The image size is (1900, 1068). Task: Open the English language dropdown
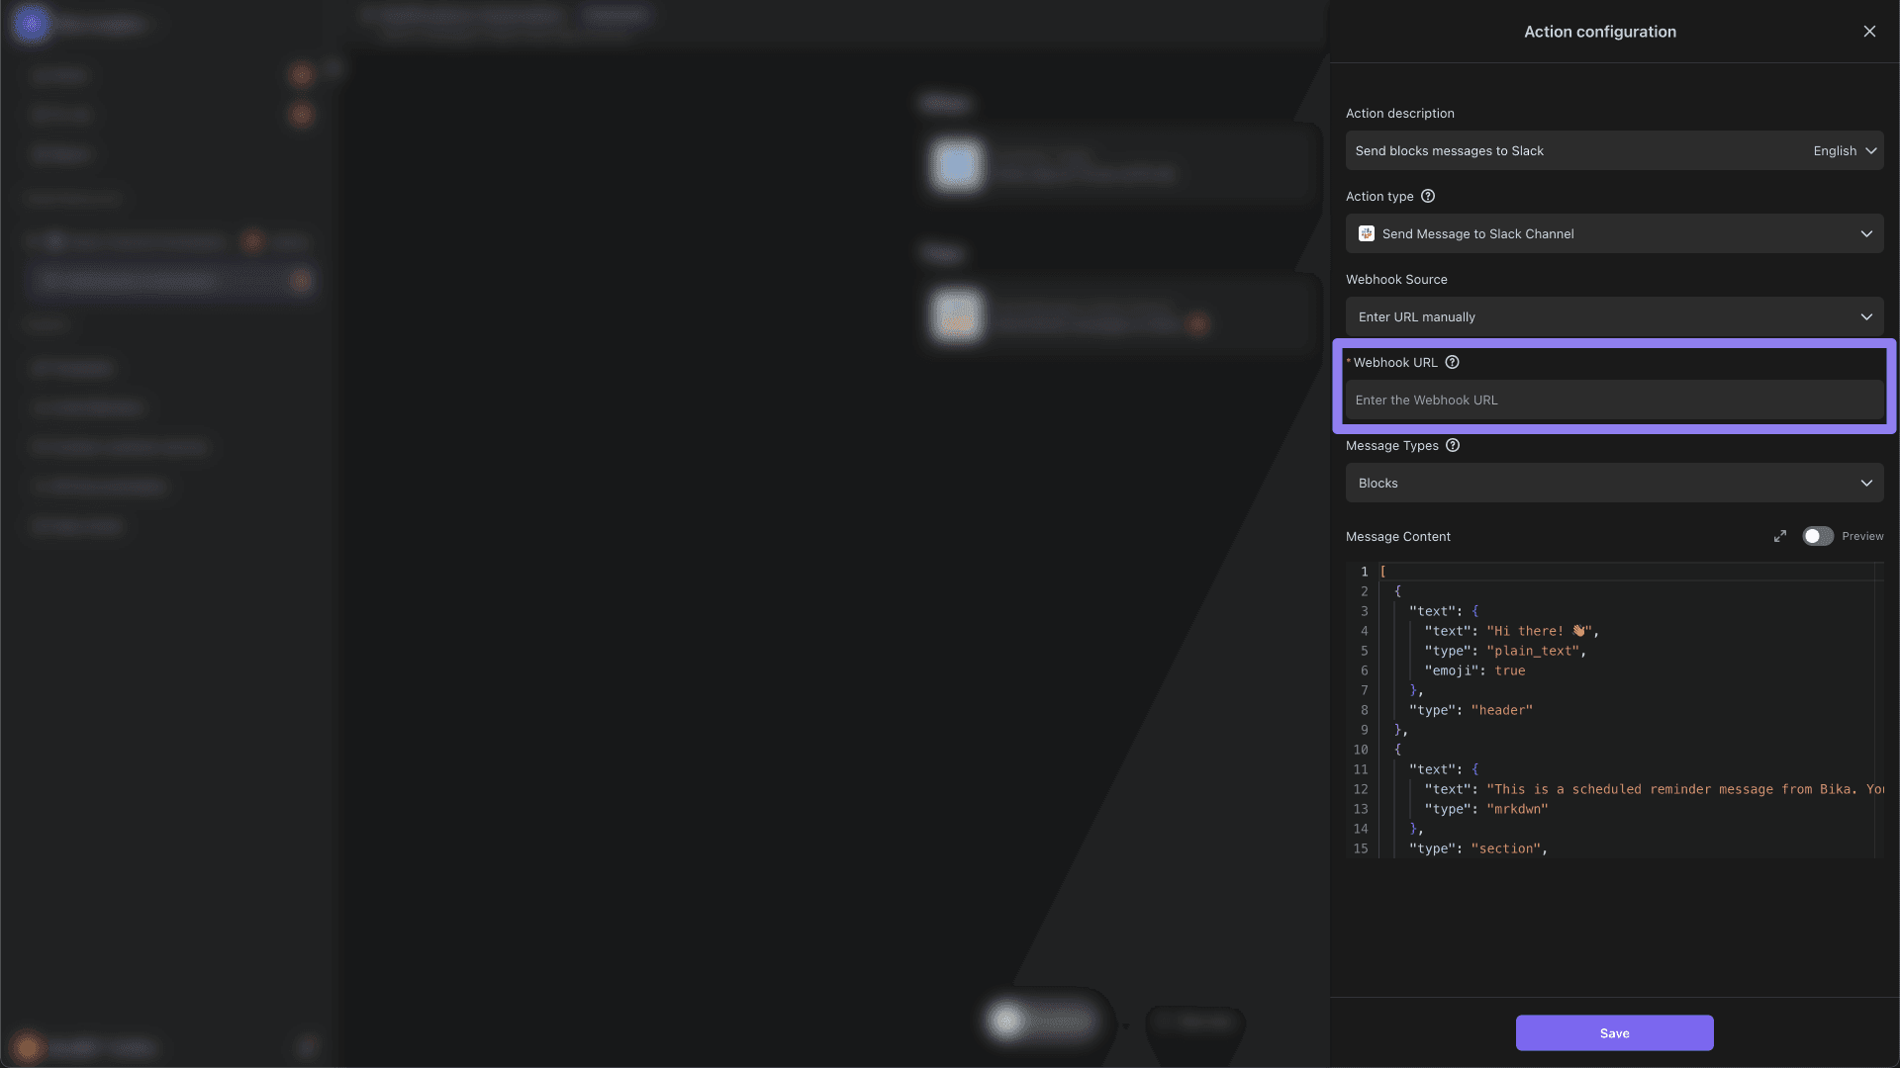1845,151
